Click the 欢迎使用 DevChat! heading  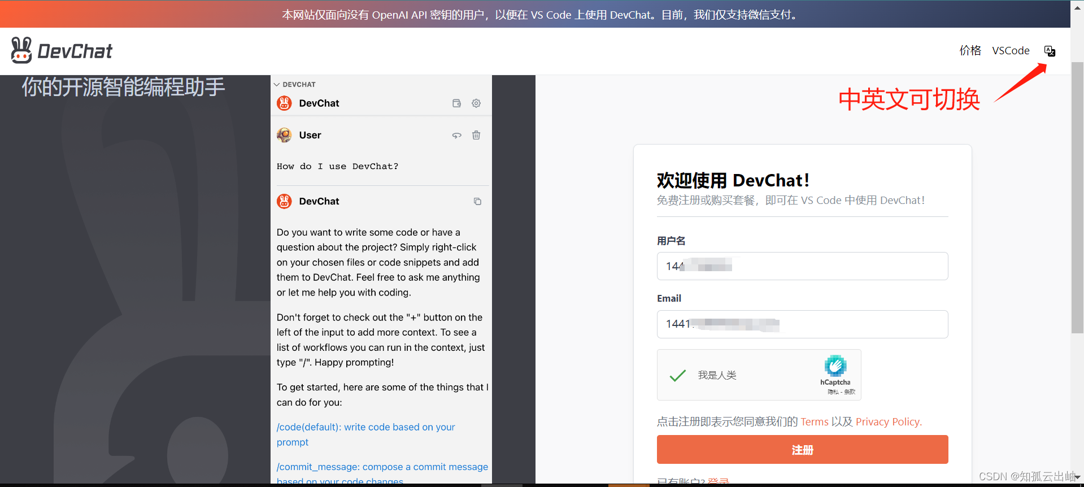point(733,180)
